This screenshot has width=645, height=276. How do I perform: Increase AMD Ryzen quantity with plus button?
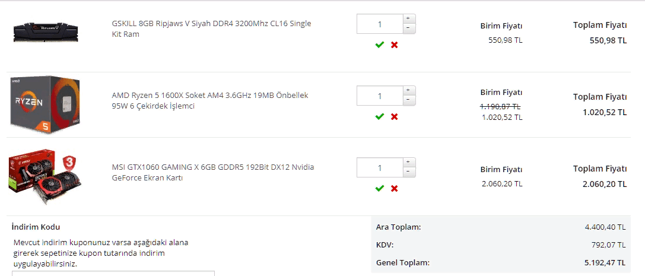pyautogui.click(x=409, y=91)
